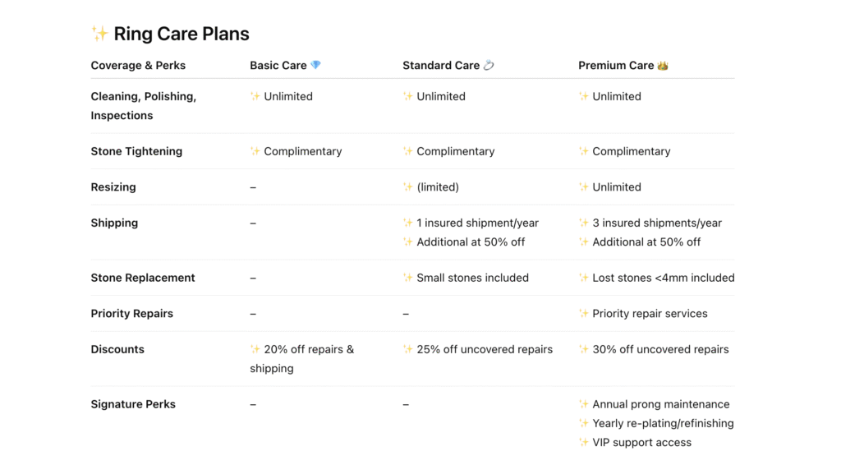841x474 pixels.
Task: Click the Signature Perks row label
Action: pos(132,404)
